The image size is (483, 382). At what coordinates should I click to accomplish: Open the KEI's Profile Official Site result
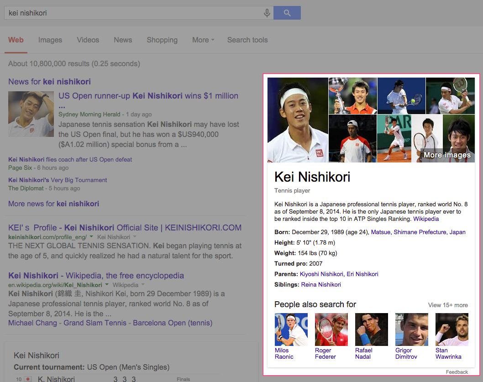click(x=125, y=228)
